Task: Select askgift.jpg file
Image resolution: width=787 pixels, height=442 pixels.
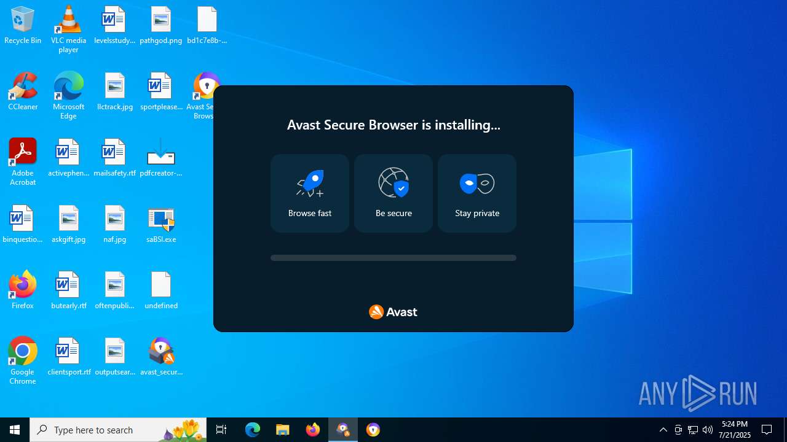Action: click(68, 225)
